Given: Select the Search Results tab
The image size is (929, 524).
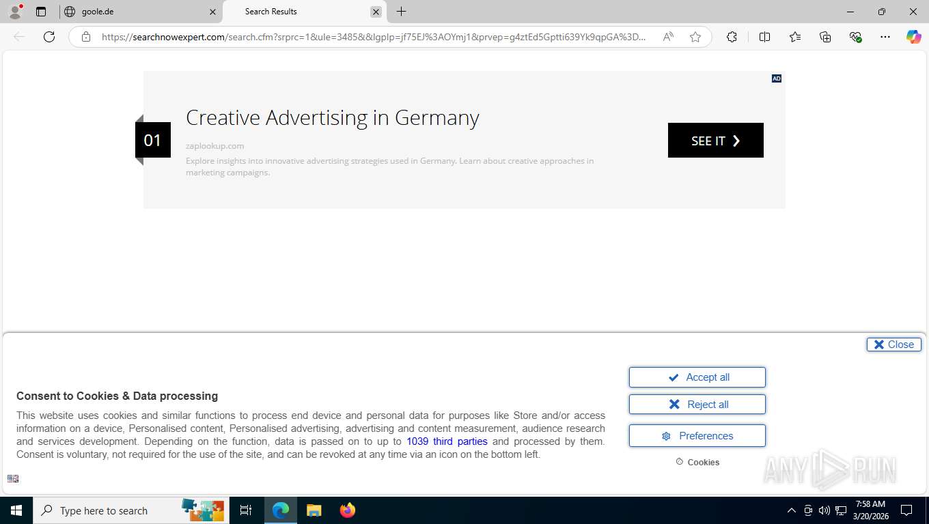Looking at the screenshot, I should tap(304, 12).
